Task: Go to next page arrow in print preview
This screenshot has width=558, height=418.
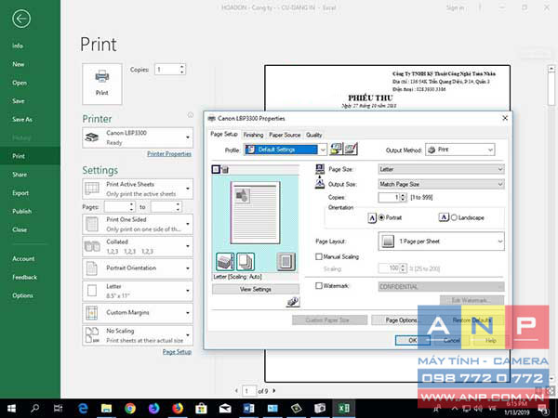Action: click(x=274, y=391)
